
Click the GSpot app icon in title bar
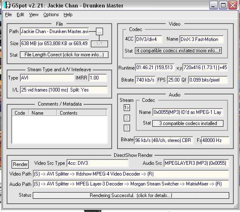coord(7,5)
